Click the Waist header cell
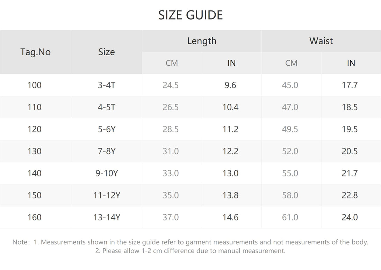This screenshot has width=381, height=270. tap(321, 41)
